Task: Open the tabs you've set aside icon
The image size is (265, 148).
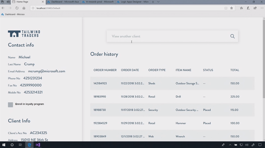Action: (x=2, y=2)
